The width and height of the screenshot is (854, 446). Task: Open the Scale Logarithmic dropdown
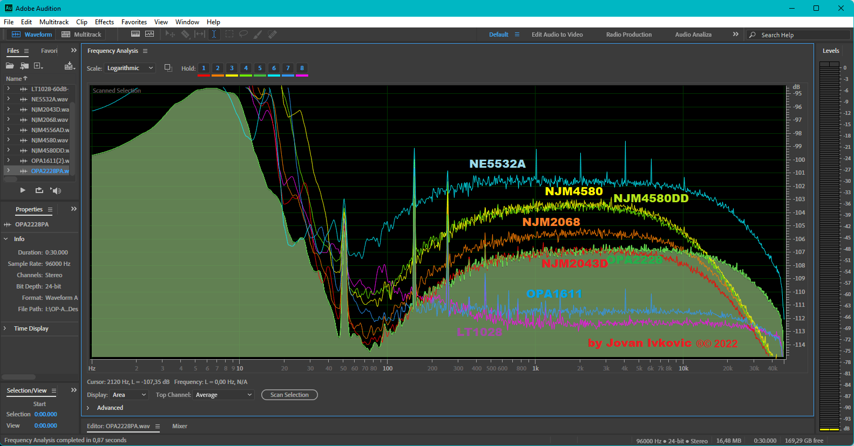click(130, 68)
